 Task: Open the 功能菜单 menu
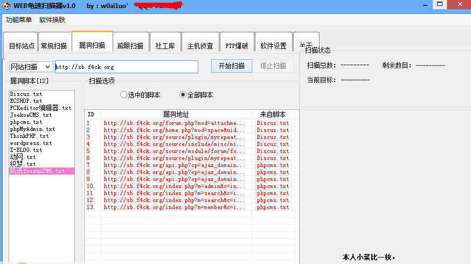(19, 20)
